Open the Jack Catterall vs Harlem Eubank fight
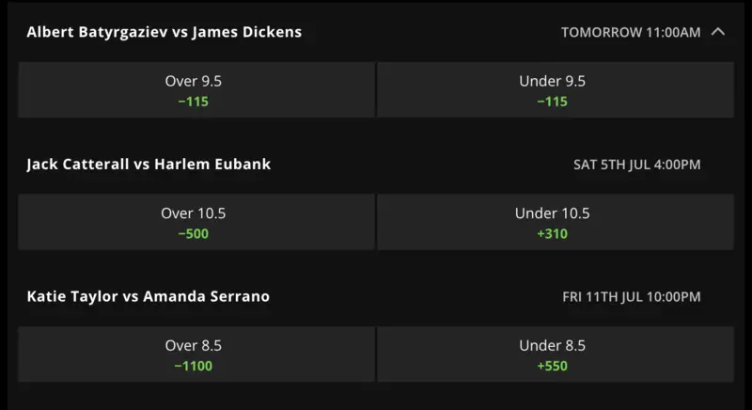This screenshot has width=752, height=410. [149, 165]
